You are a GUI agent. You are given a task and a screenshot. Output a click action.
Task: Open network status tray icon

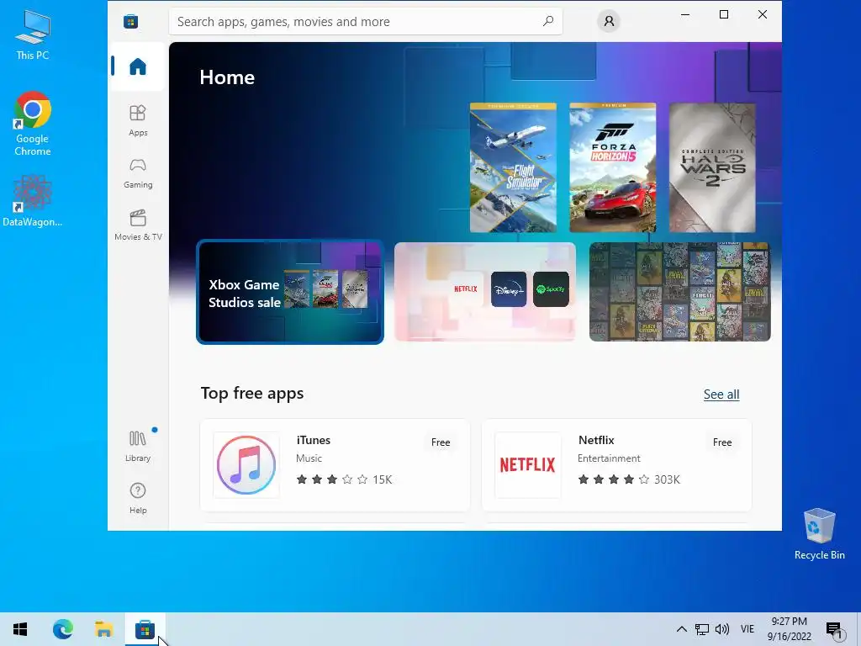702,629
